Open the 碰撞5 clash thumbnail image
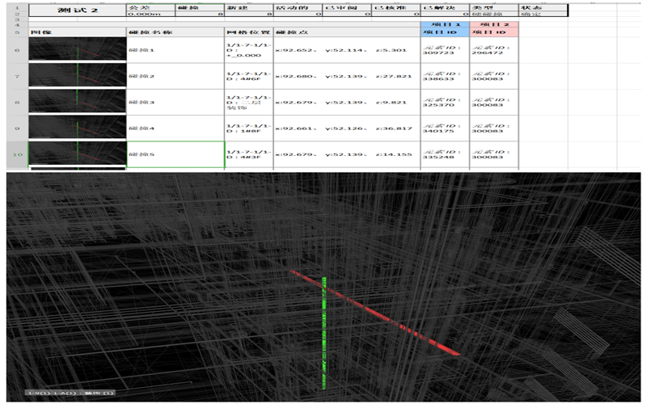This screenshot has height=404, width=647. [78, 154]
